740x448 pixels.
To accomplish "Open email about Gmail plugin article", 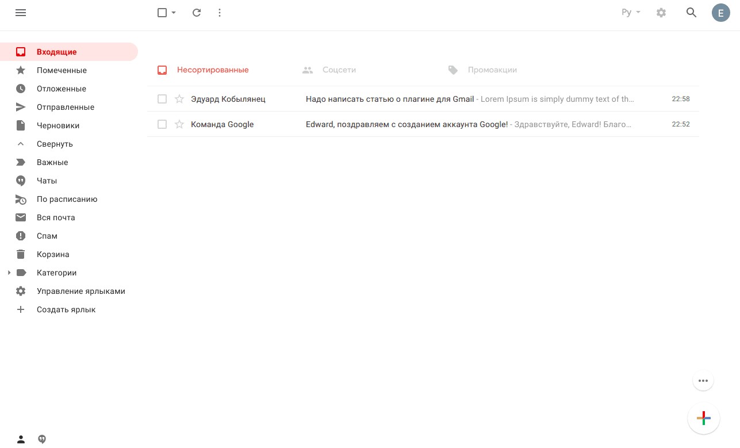I will click(x=390, y=99).
